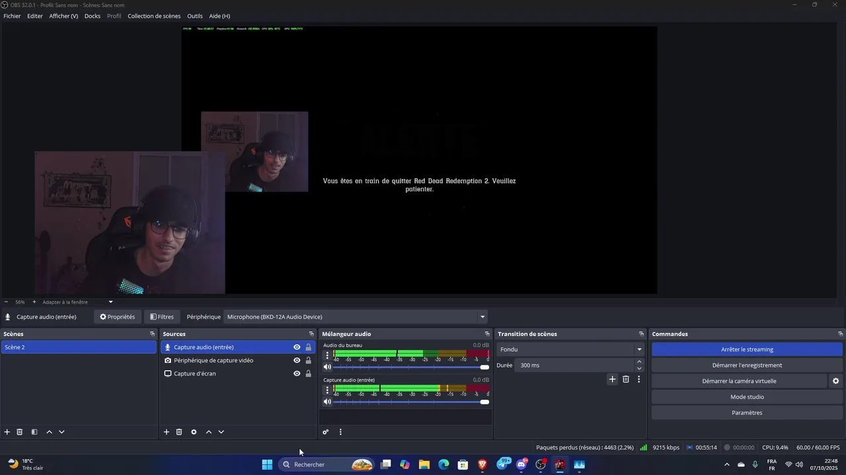Add a new scene with plus icon
The height and width of the screenshot is (475, 846).
(7, 432)
